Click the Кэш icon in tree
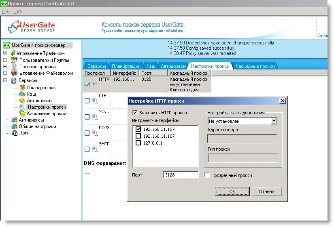Viewport: 334px width, 227px height. [22, 94]
